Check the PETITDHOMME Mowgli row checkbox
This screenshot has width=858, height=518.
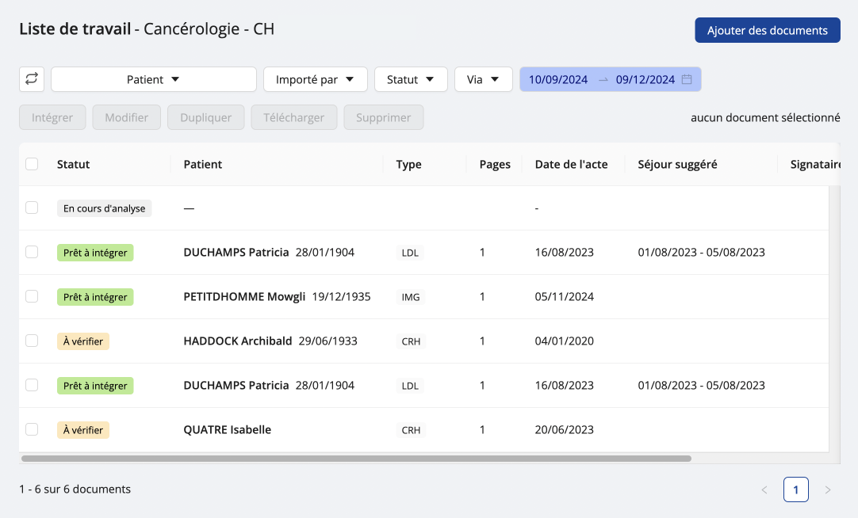coord(32,296)
